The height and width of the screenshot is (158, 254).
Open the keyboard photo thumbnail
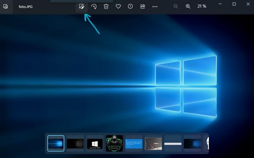point(153,143)
